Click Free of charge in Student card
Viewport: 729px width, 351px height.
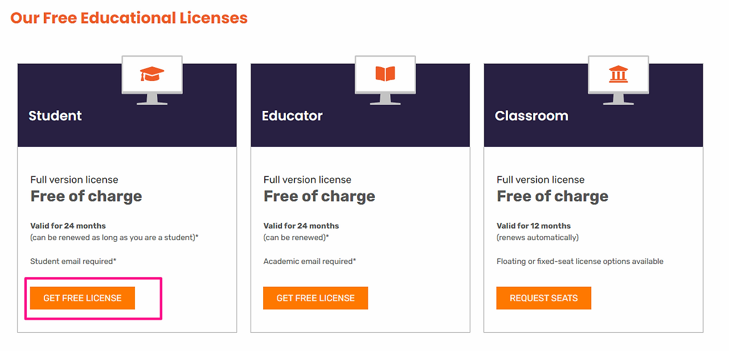point(86,197)
